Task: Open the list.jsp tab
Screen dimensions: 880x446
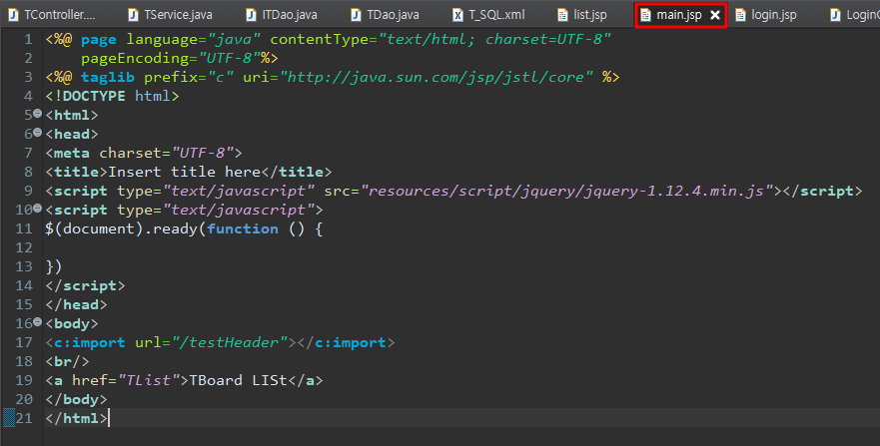Action: coord(582,15)
